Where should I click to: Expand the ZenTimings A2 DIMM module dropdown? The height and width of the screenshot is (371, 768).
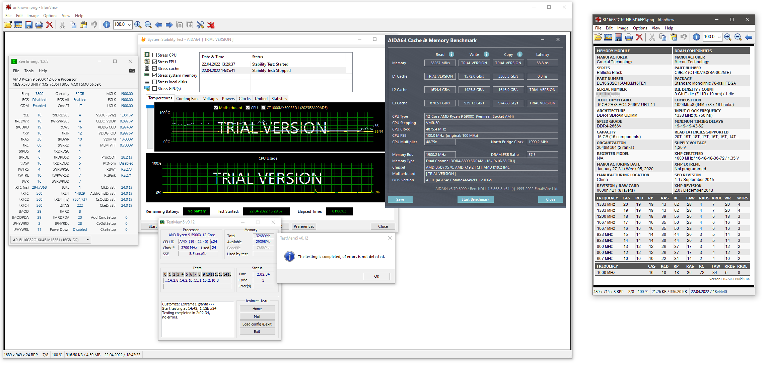point(88,240)
